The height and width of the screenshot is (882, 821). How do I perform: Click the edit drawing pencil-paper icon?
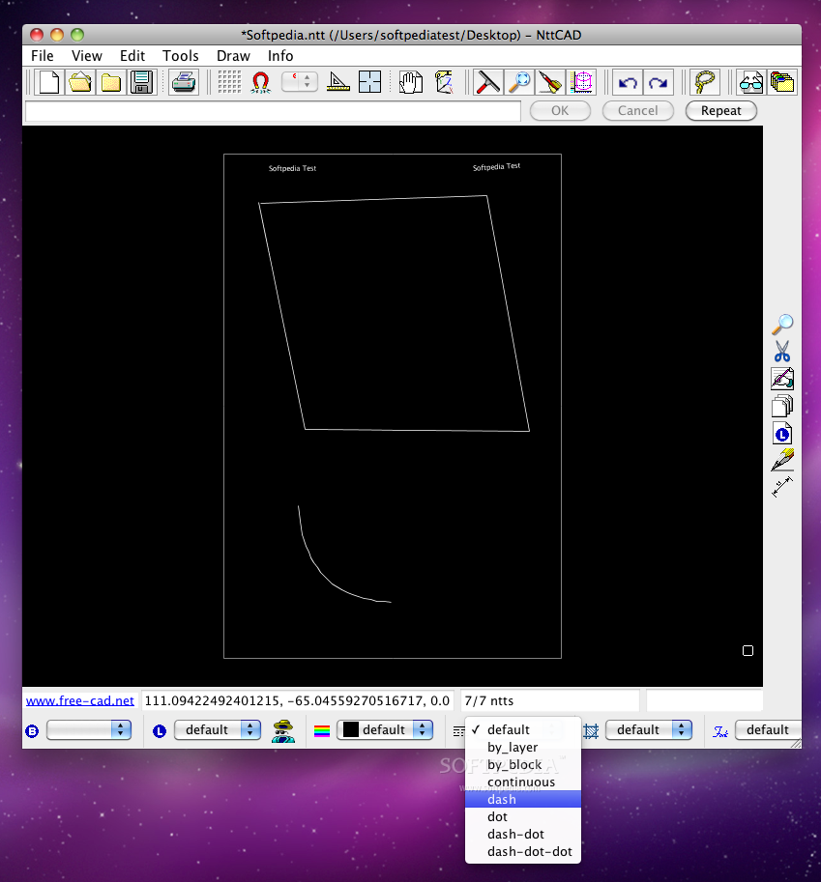782,379
